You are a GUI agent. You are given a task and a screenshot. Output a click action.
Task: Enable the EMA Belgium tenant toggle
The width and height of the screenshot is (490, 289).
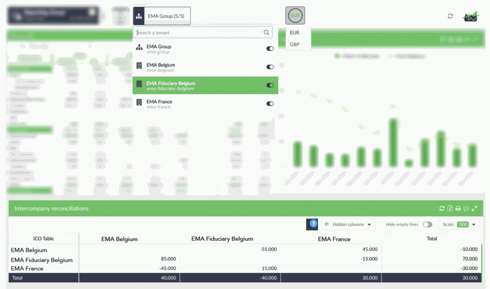270,67
